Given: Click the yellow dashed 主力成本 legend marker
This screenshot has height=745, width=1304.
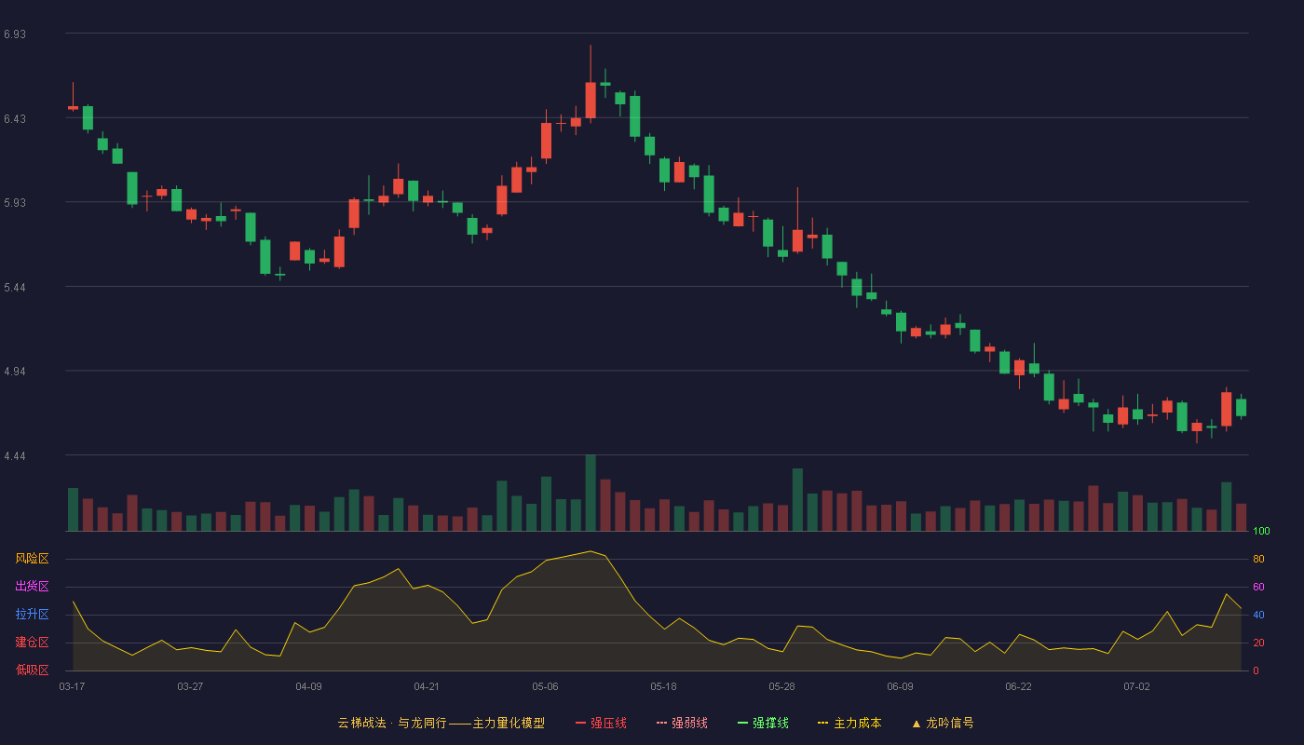Looking at the screenshot, I should click(823, 723).
